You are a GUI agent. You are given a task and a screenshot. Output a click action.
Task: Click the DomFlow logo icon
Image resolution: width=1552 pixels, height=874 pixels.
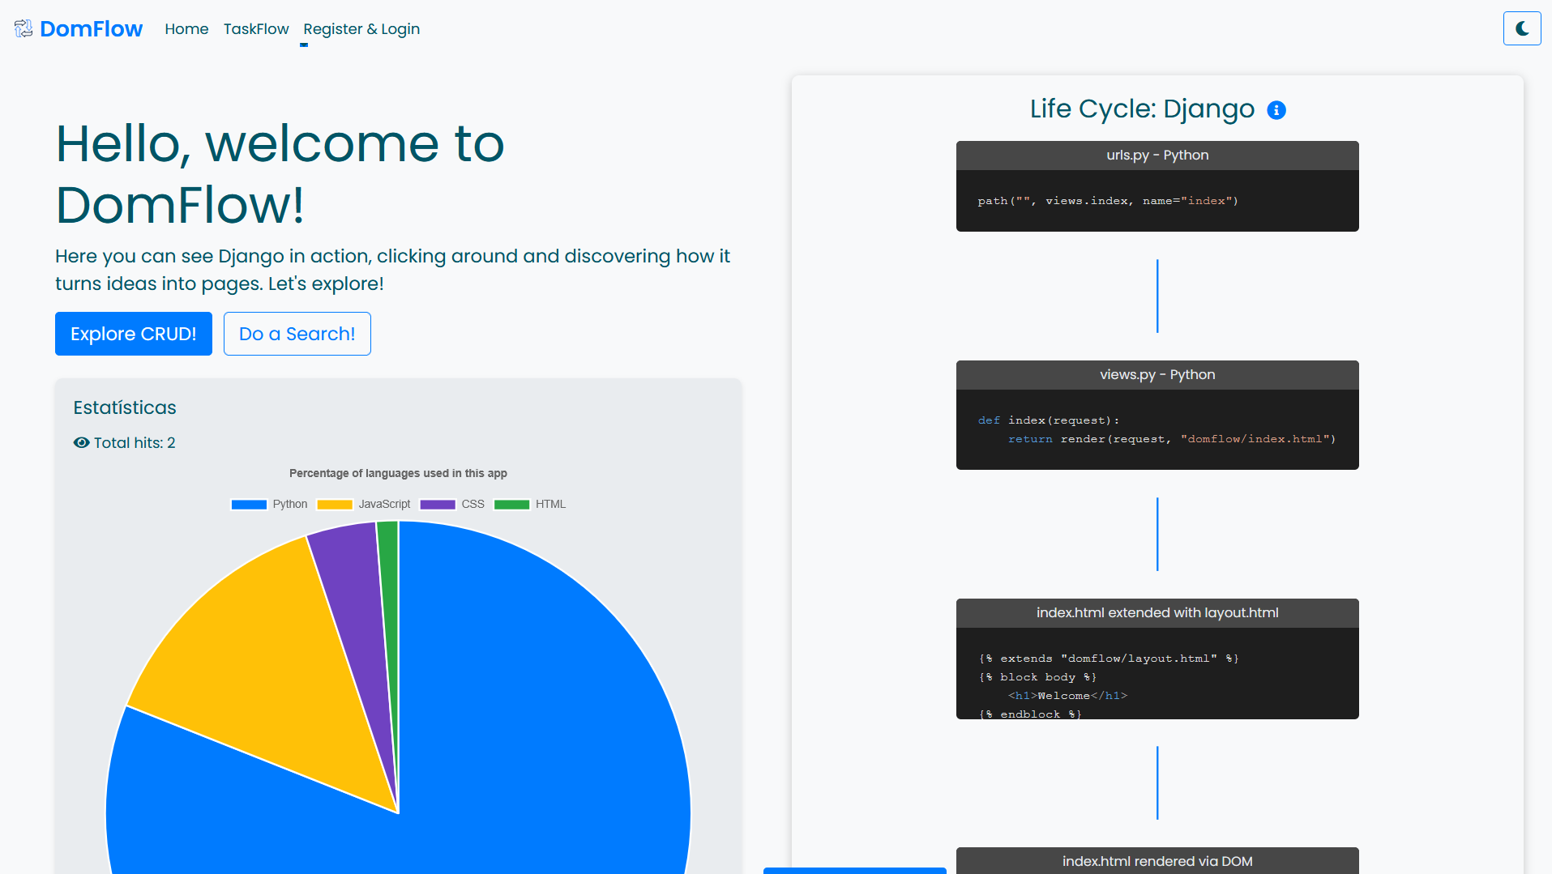click(x=24, y=29)
